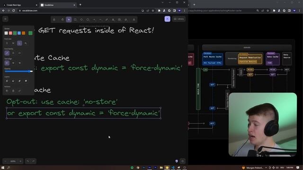
Task: Align text to the right
Action: coord(19,63)
